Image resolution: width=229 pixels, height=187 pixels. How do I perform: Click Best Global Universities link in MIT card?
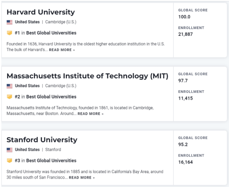click(x=51, y=97)
